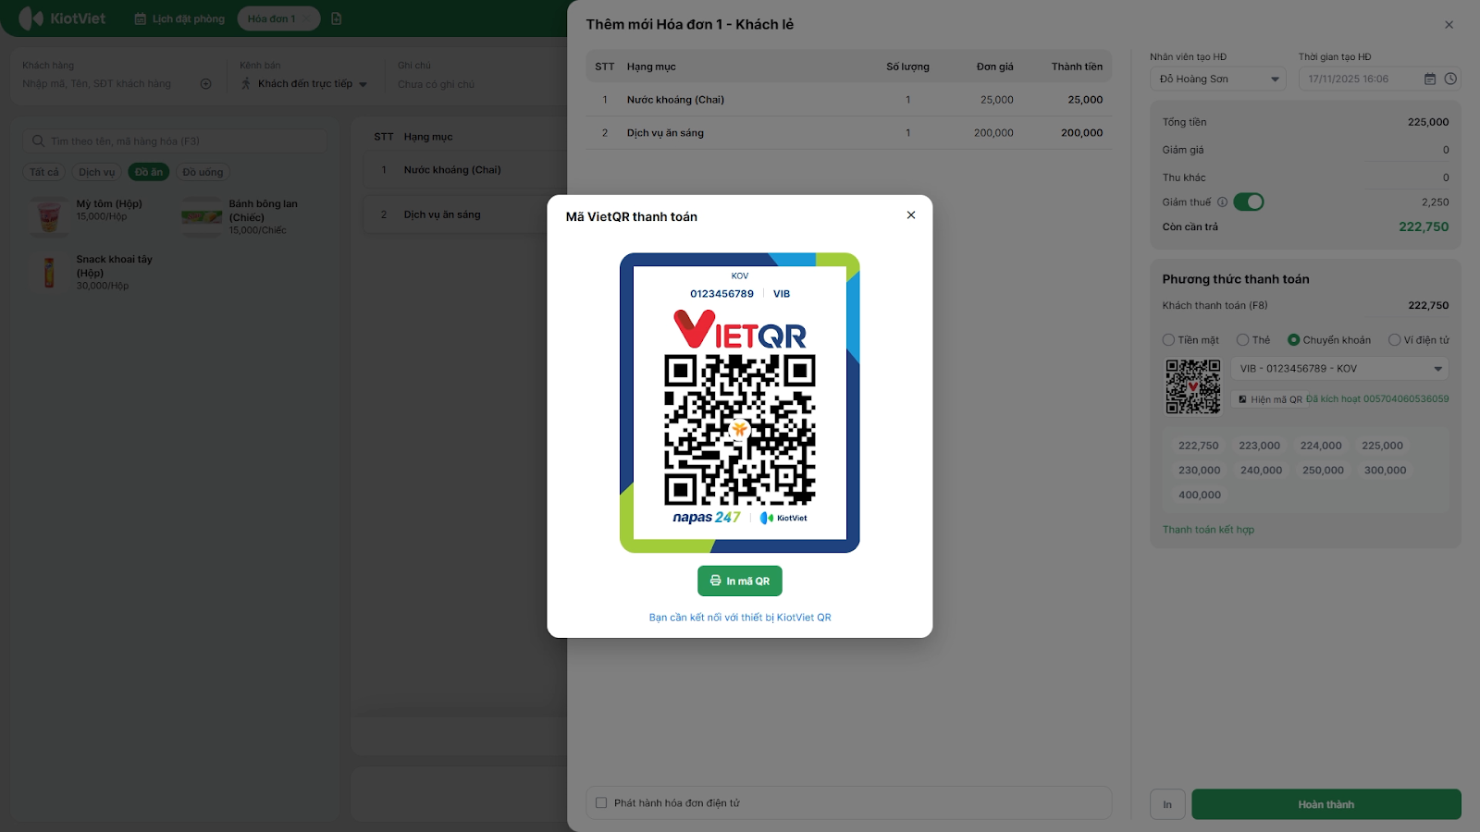Focus the customer search field
The image size is (1480, 832).
point(108,84)
